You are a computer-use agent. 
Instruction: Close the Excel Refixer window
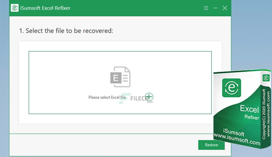pyautogui.click(x=225, y=8)
